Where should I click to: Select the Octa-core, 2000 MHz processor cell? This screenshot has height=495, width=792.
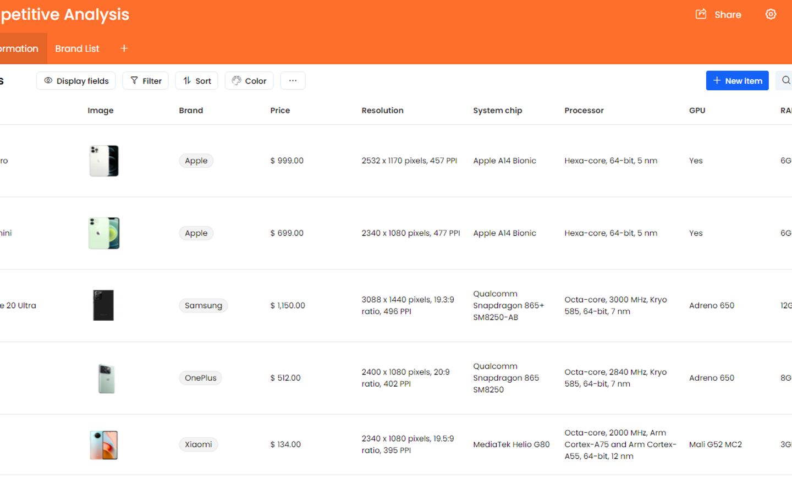click(x=620, y=444)
